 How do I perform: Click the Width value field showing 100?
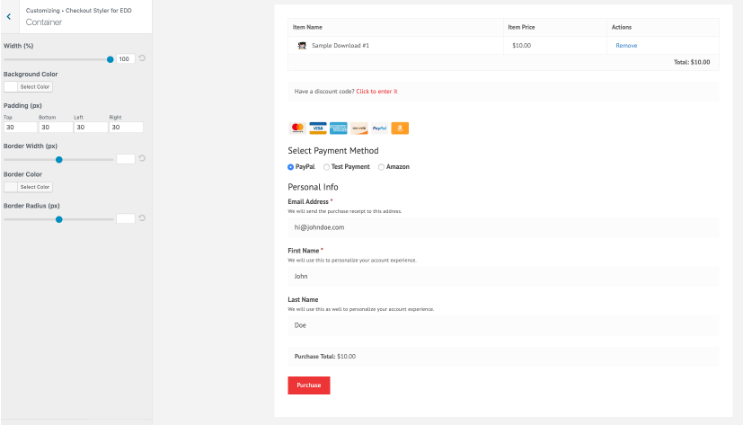[x=126, y=58]
